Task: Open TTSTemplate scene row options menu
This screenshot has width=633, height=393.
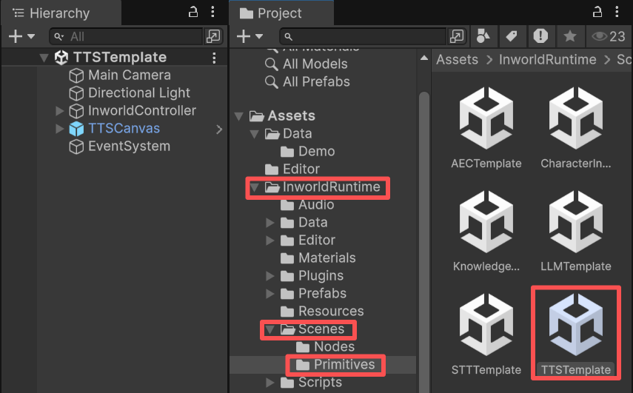Action: click(215, 58)
